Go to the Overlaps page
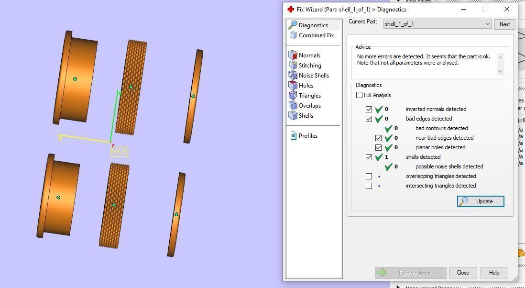The width and height of the screenshot is (525, 288). 310,105
